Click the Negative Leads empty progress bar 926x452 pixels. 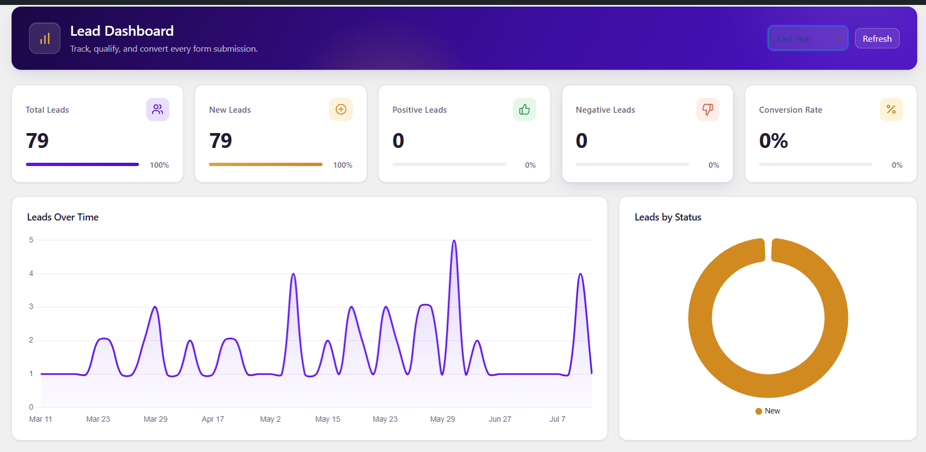click(x=633, y=164)
